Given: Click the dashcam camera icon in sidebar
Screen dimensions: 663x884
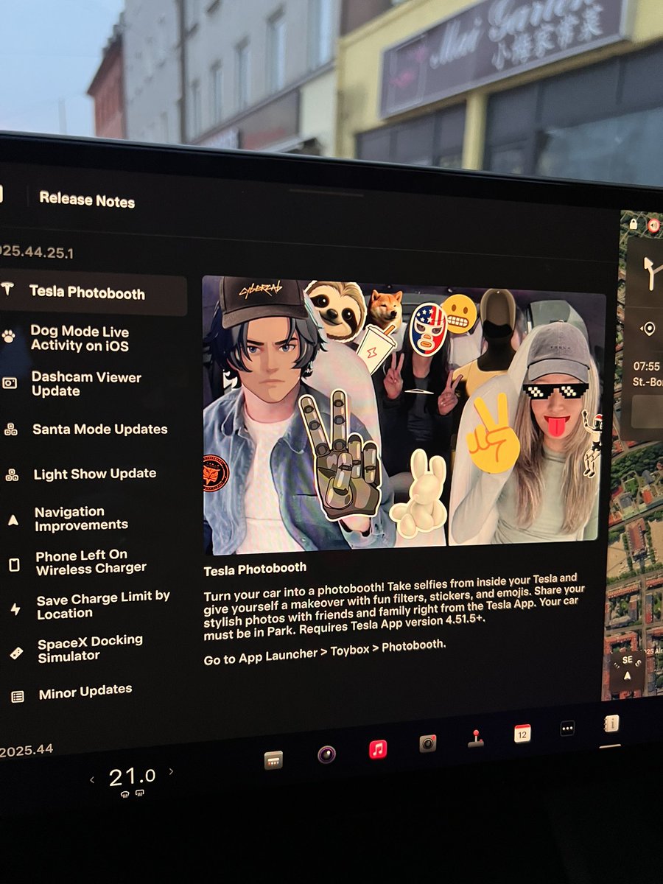Looking at the screenshot, I should 10,384.
